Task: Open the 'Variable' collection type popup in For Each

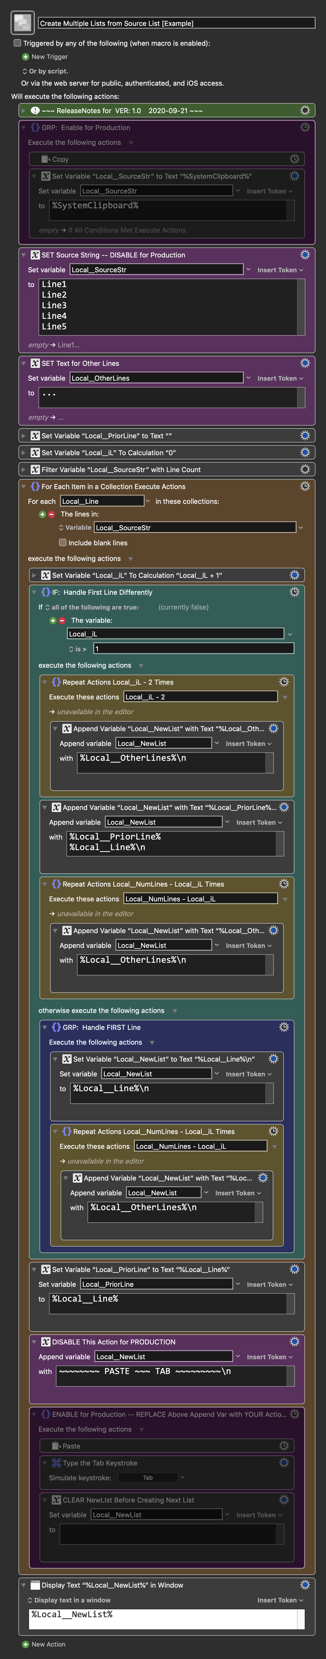Action: 75,527
